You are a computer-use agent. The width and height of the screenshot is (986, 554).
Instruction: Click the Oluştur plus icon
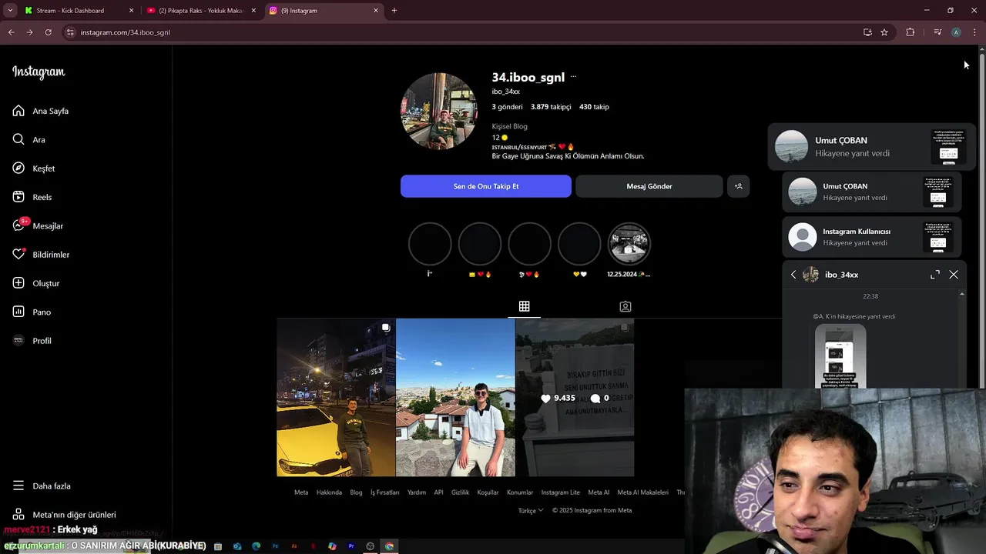point(18,283)
